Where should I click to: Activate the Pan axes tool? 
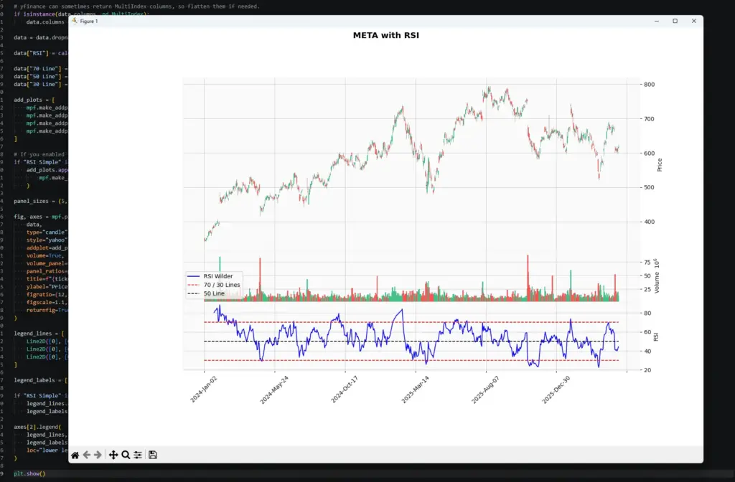113,455
